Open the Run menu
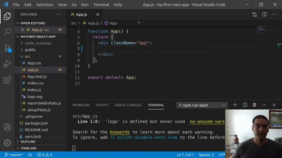The height and width of the screenshot is (158, 282). [85, 5]
